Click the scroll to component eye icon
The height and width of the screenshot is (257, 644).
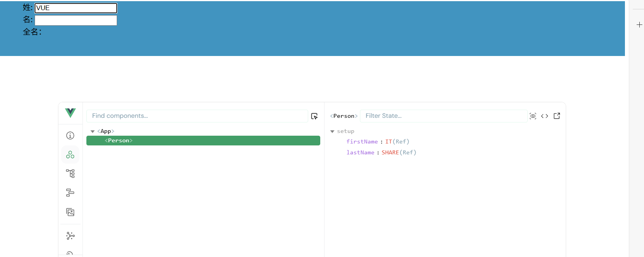[533, 116]
